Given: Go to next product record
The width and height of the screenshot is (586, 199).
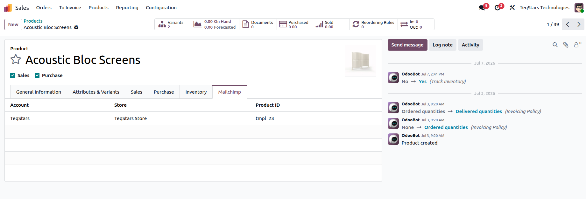Looking at the screenshot, I should 579,25.
